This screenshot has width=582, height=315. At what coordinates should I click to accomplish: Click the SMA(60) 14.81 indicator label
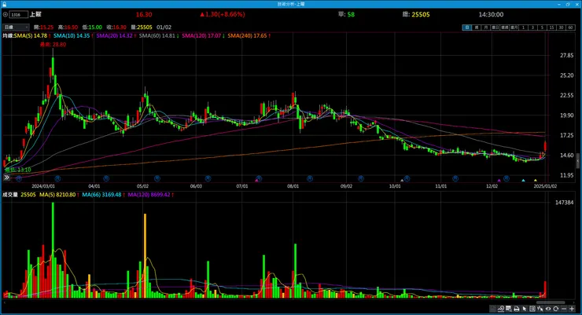point(159,35)
